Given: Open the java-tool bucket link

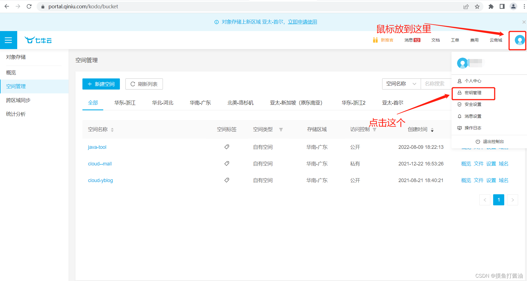Looking at the screenshot, I should pyautogui.click(x=97, y=147).
